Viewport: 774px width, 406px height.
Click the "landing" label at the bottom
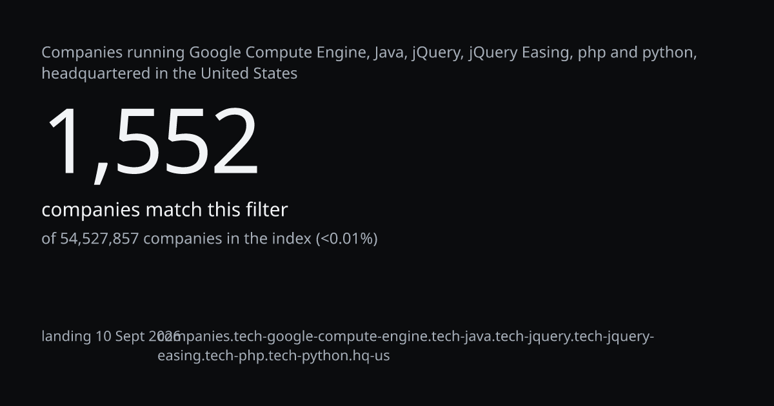coord(66,337)
